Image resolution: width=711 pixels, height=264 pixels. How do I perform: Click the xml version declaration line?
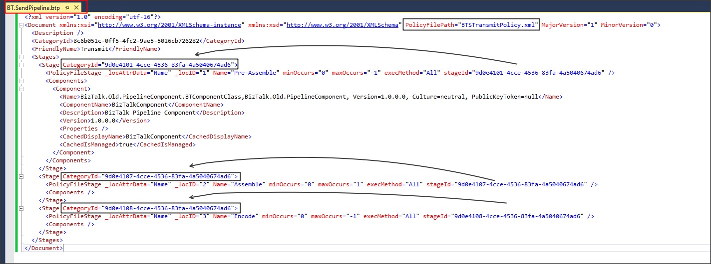tap(94, 17)
